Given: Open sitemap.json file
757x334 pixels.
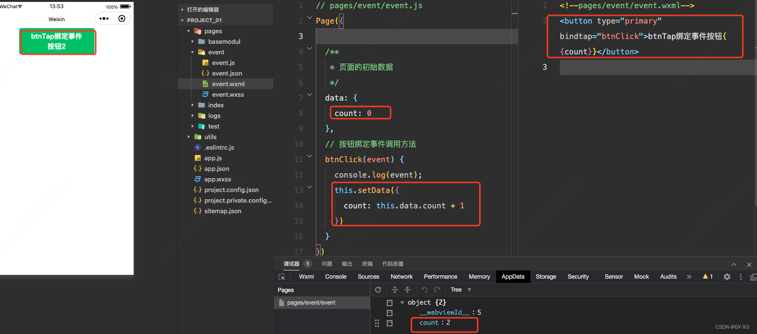Looking at the screenshot, I should 222,211.
